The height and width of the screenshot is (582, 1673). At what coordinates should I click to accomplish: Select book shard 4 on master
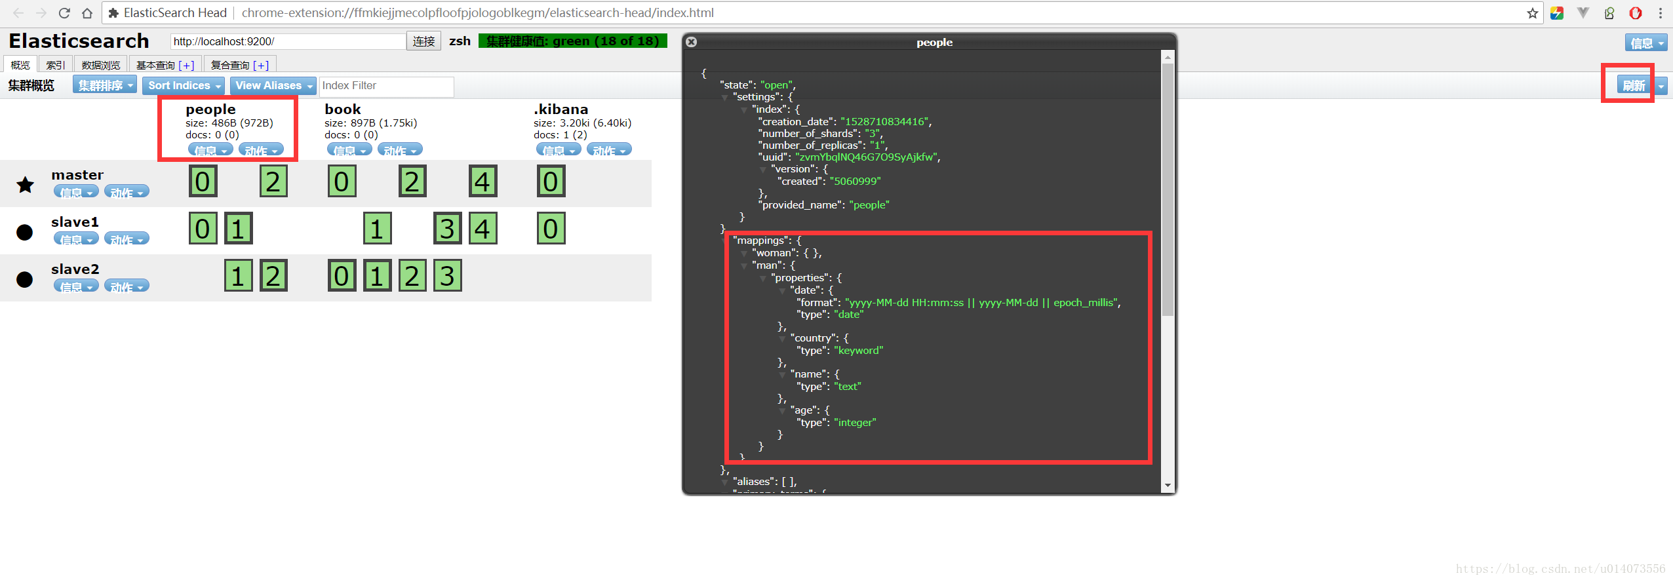tap(483, 182)
